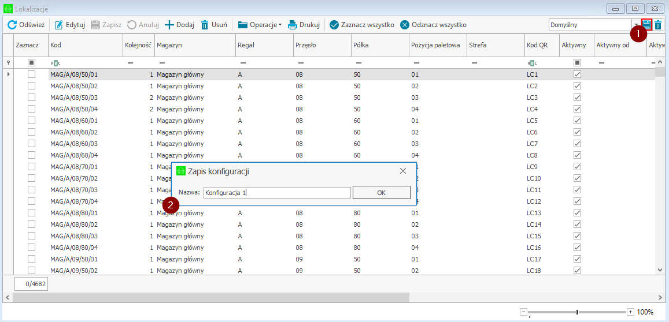Sort by the Kod column header
Image resolution: width=669 pixels, height=322 pixels.
(x=86, y=45)
